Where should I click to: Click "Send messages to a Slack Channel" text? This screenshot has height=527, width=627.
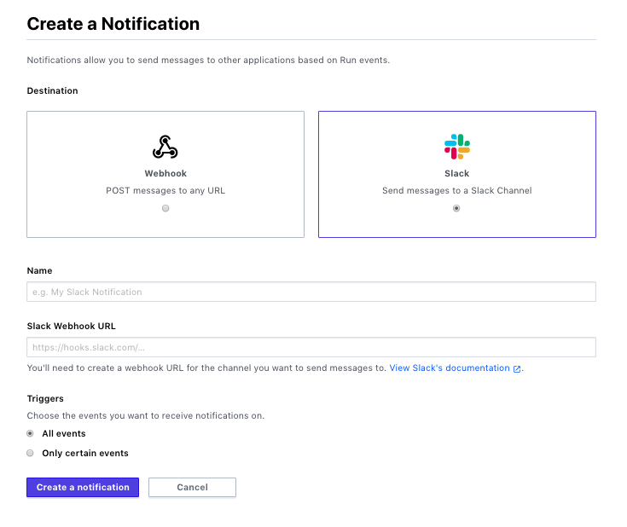pyautogui.click(x=456, y=190)
